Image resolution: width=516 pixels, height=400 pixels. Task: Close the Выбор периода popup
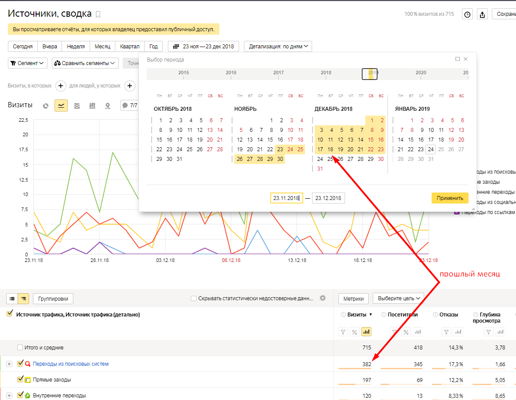tap(465, 59)
